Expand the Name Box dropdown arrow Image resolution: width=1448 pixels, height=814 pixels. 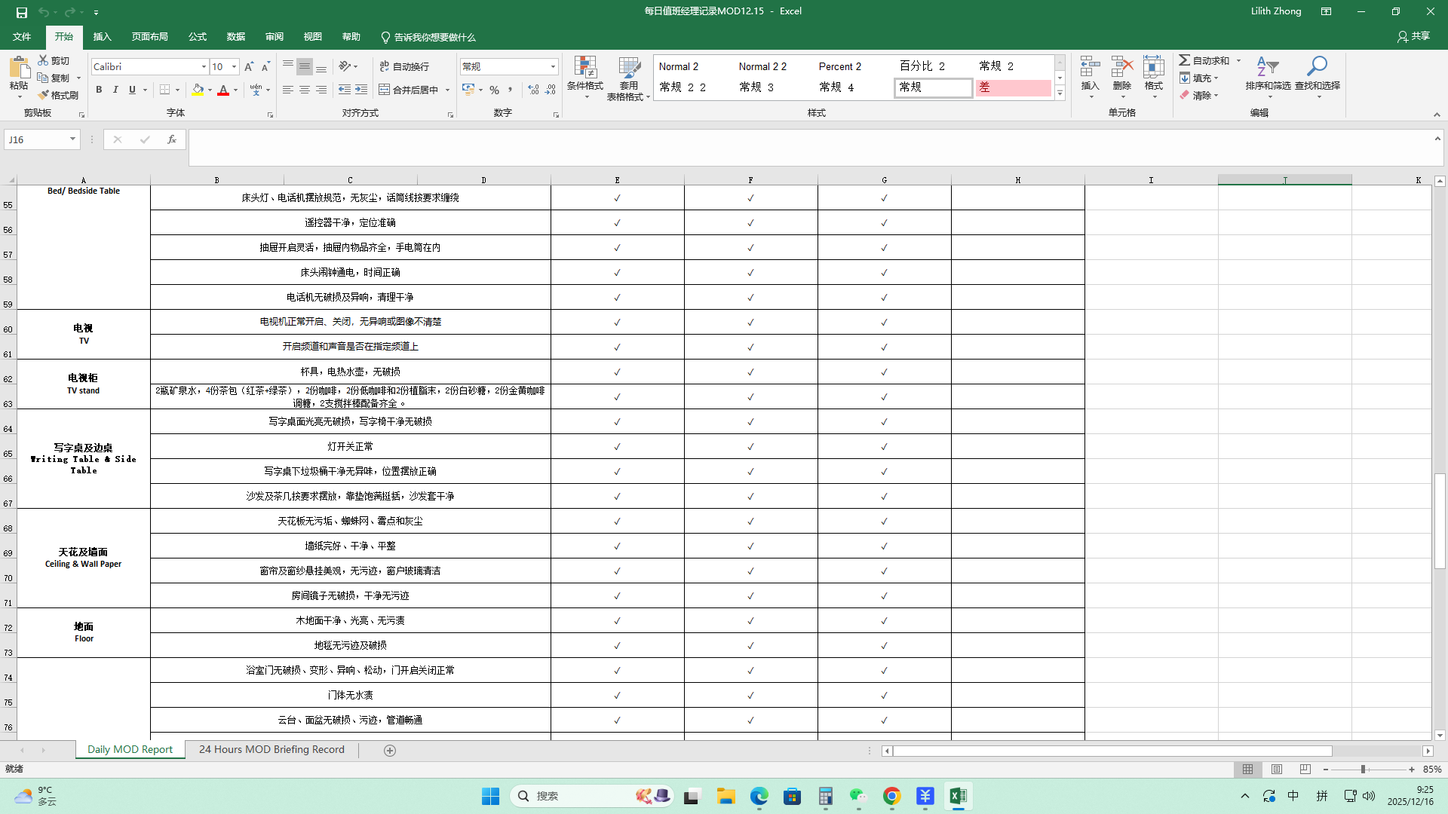(x=72, y=139)
